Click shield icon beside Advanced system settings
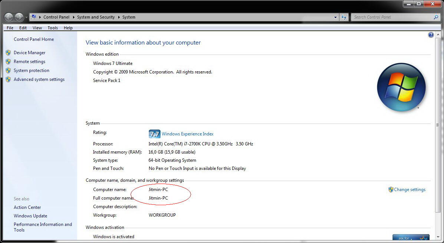 click(8, 79)
